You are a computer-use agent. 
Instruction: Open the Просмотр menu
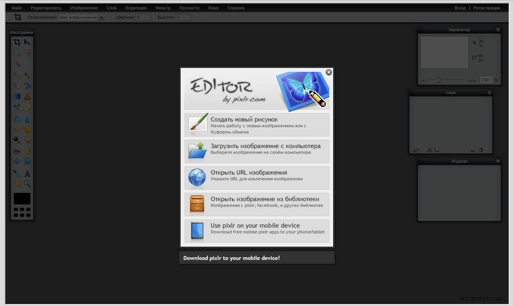189,8
